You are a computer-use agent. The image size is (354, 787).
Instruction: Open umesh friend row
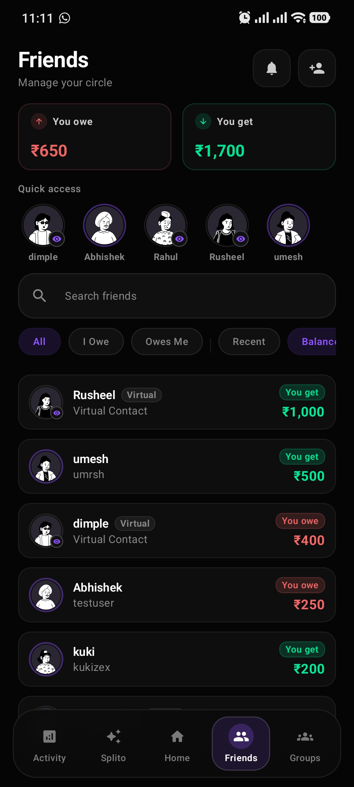pos(177,466)
